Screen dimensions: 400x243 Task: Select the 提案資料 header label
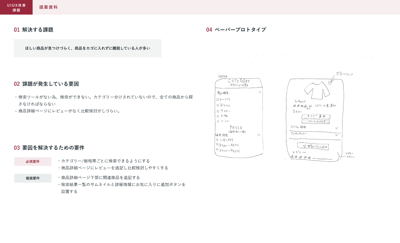coord(48,7)
